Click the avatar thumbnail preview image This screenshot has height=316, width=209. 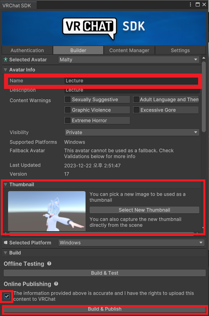[47, 211]
